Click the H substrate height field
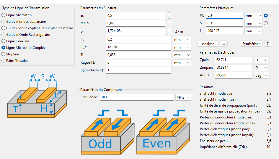The image size is (279, 159). click(138, 39)
